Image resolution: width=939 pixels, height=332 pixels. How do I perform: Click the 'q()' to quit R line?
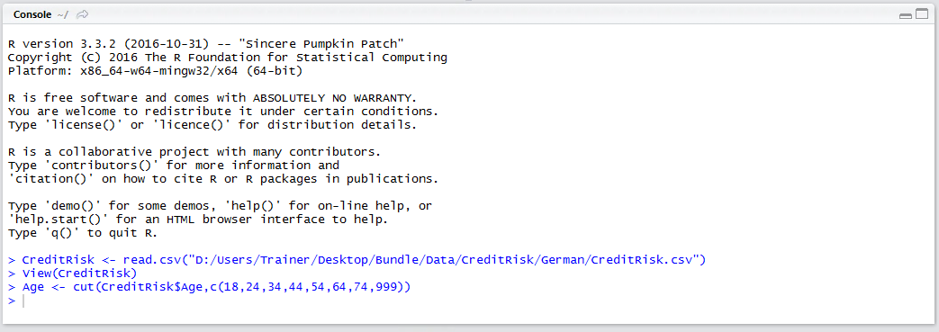pyautogui.click(x=83, y=233)
